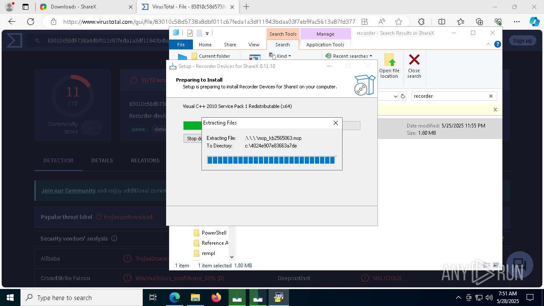
Task: Open the Application Tools tab
Action: (325, 45)
